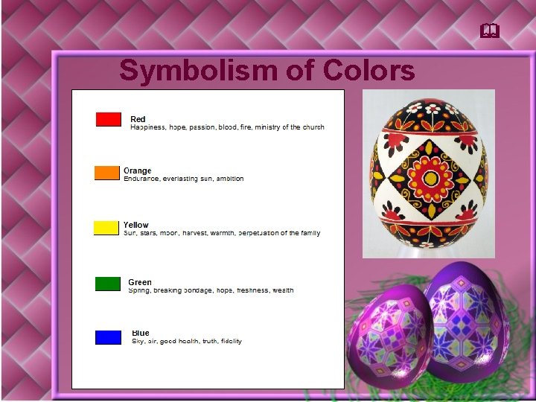Click the 'Symbolism of Colors' title
Image resolution: width=536 pixels, height=402 pixels.
click(x=267, y=71)
